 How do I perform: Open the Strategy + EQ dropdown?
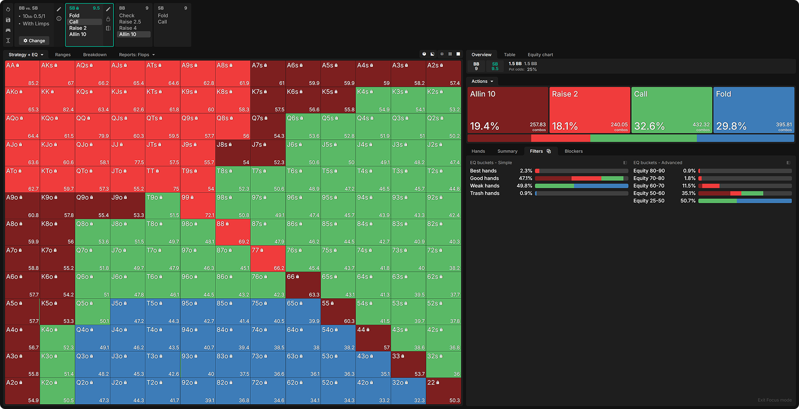(26, 55)
